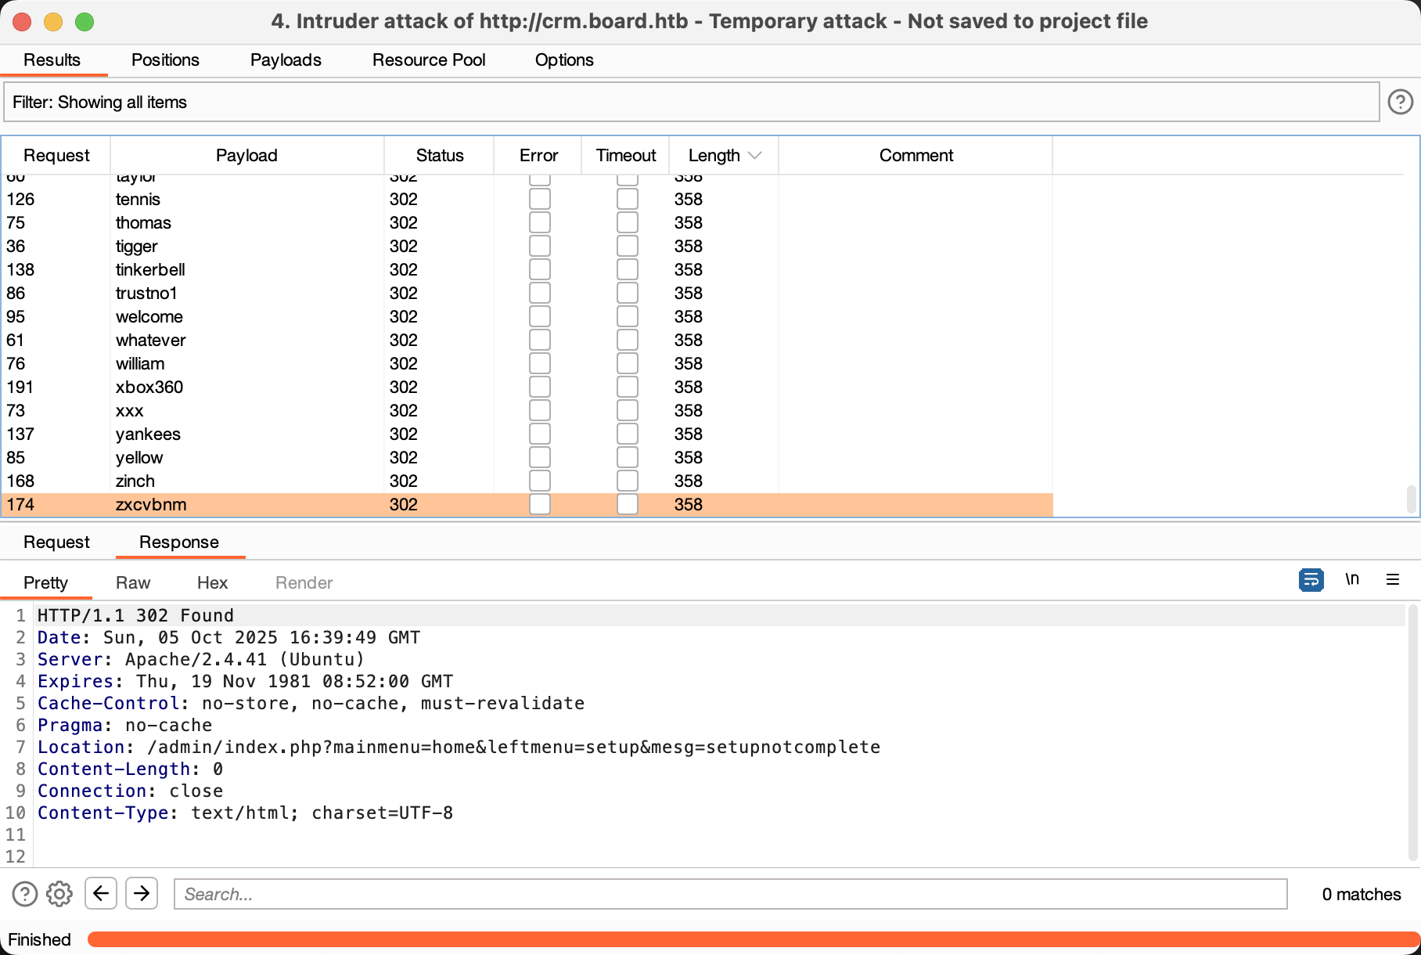This screenshot has height=955, width=1421.
Task: Toggle the word wrap icon in response viewer
Action: pyautogui.click(x=1311, y=580)
